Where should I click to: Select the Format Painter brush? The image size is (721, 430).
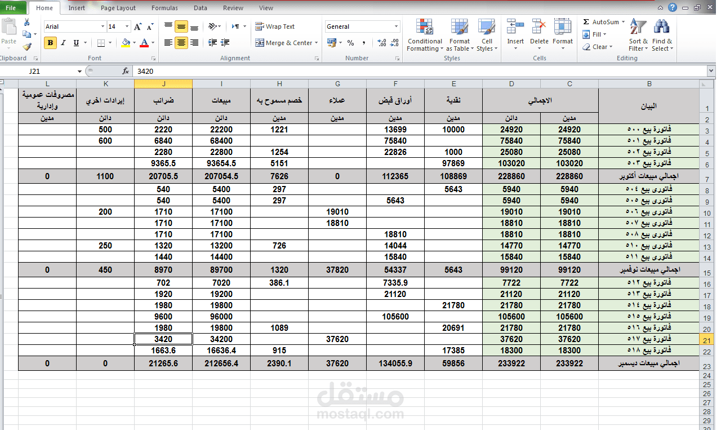click(26, 47)
